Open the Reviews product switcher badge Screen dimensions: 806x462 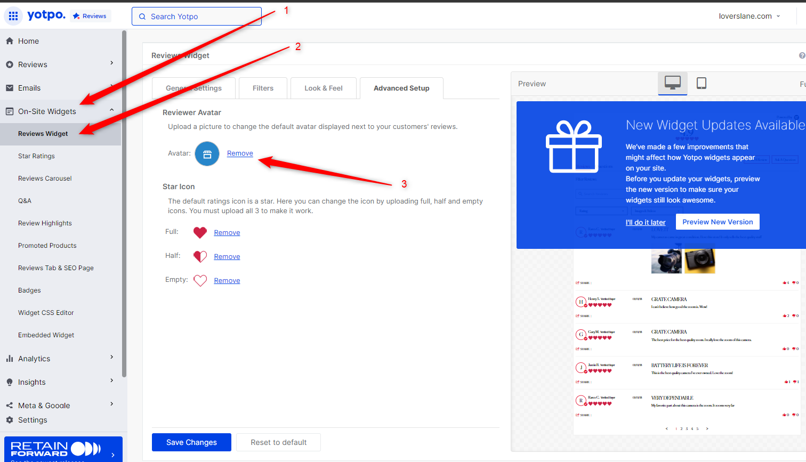pos(91,16)
